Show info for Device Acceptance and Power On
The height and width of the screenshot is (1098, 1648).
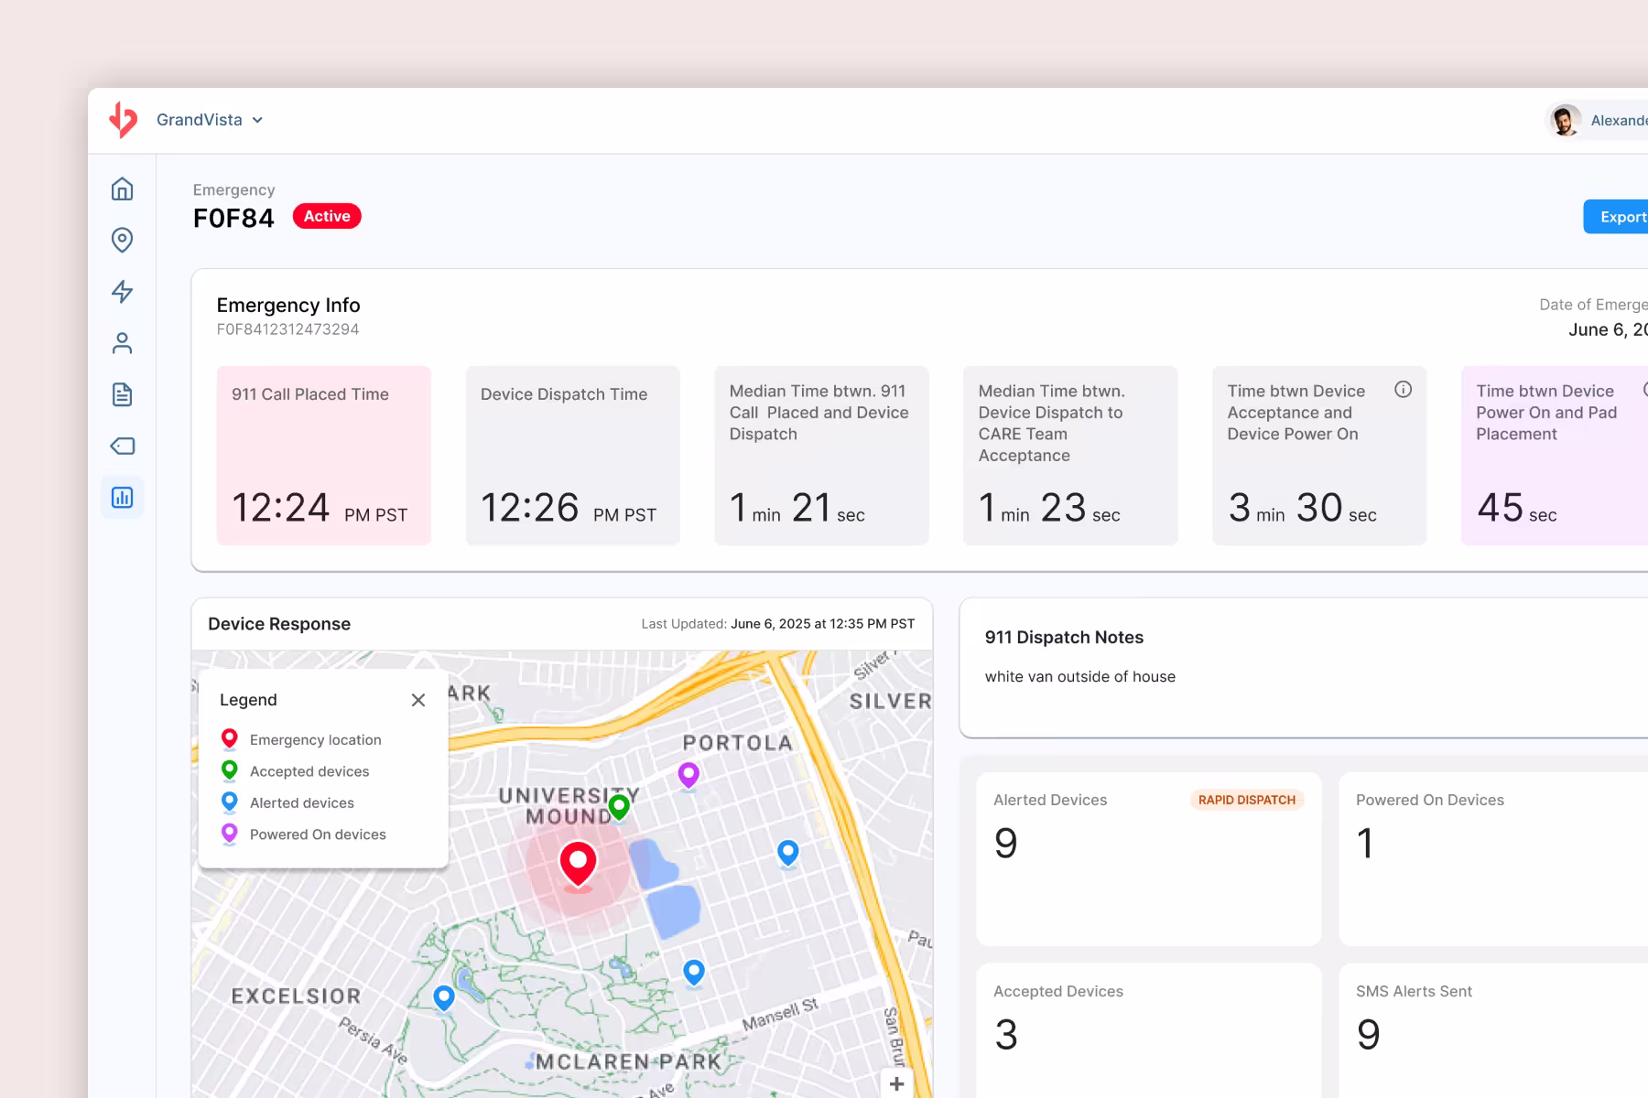coord(1403,390)
